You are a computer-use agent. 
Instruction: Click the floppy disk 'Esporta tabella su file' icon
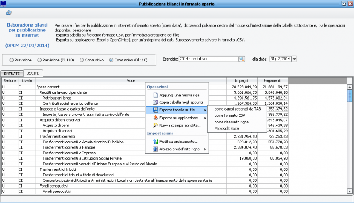click(155, 110)
